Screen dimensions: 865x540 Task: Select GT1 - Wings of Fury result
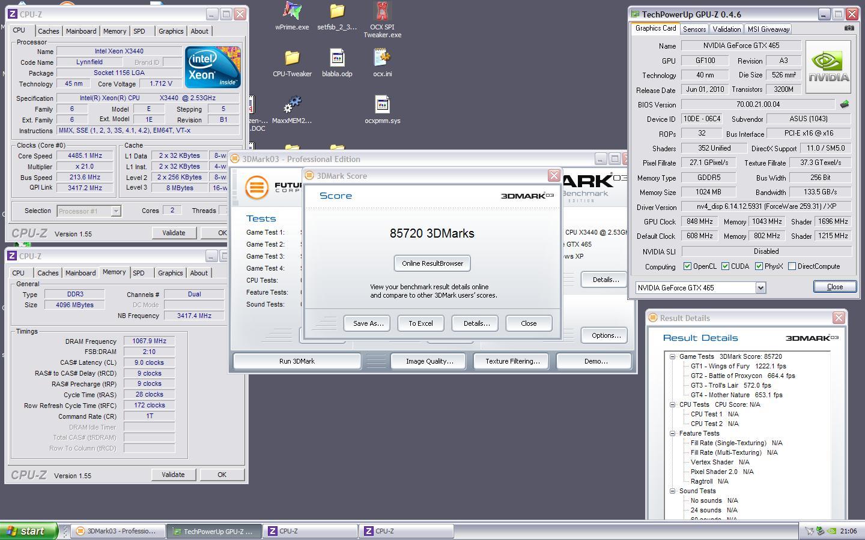coord(738,366)
